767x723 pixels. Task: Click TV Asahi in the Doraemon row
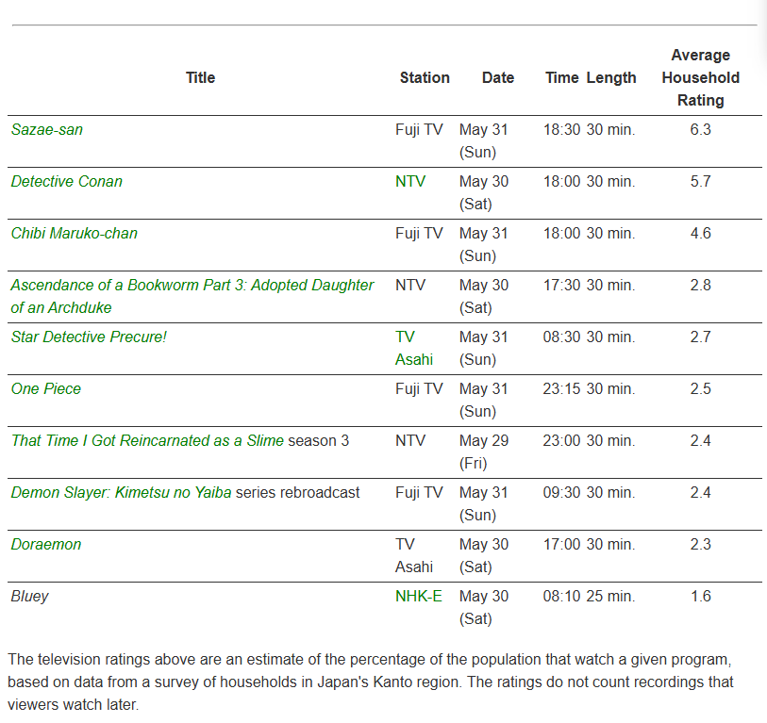click(414, 555)
